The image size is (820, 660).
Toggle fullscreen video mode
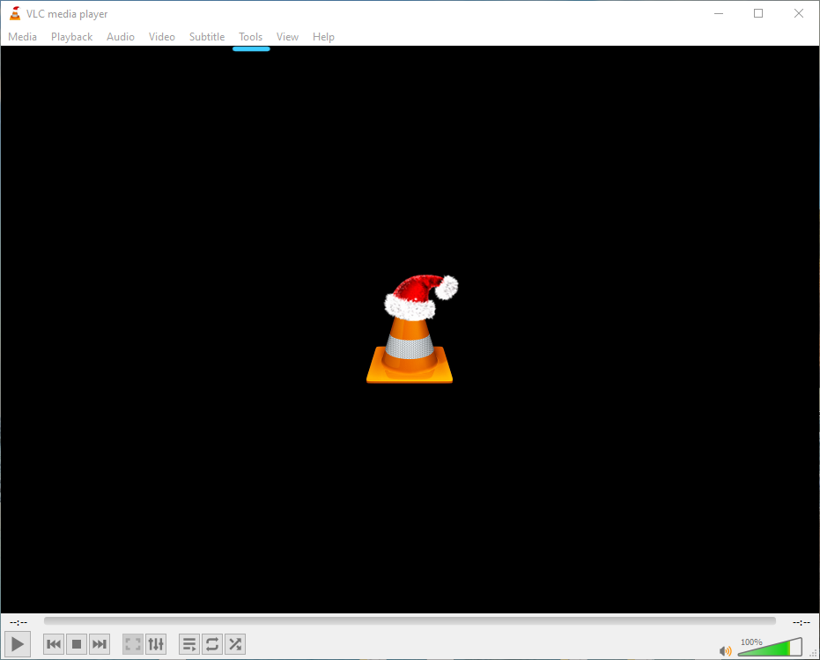coord(133,644)
